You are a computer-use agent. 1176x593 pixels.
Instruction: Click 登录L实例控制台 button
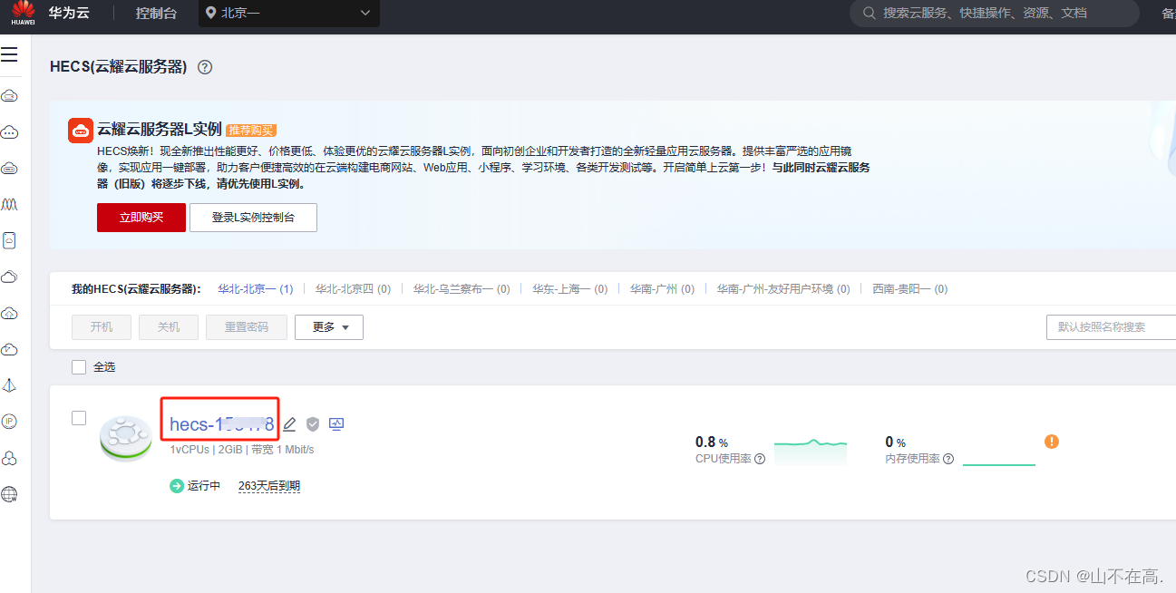pyautogui.click(x=253, y=218)
